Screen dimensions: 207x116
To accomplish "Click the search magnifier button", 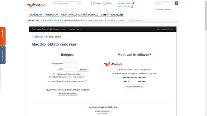I will [176, 3].
